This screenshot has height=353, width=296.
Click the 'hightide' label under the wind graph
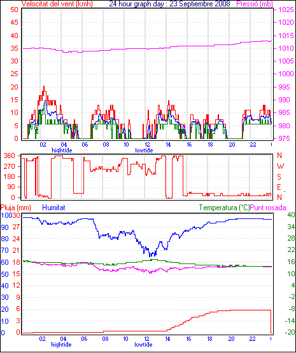(62, 150)
